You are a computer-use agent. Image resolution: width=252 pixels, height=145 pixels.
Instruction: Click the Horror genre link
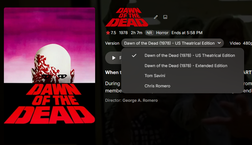pyautogui.click(x=162, y=33)
